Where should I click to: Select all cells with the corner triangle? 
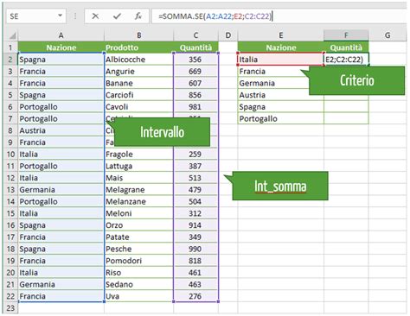tap(12, 35)
